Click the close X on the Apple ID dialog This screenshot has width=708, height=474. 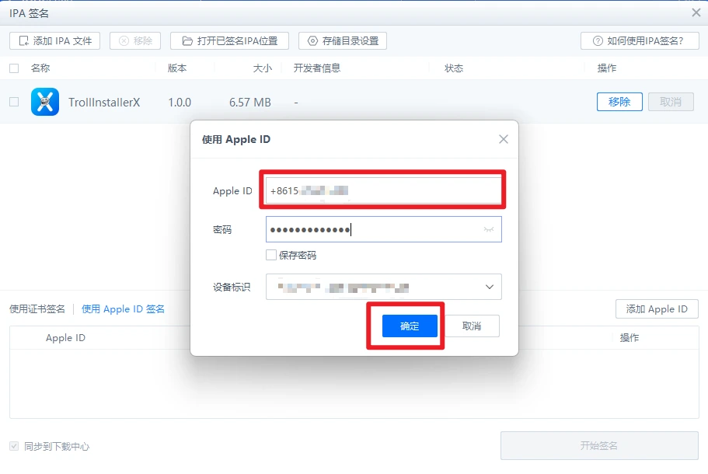point(503,139)
